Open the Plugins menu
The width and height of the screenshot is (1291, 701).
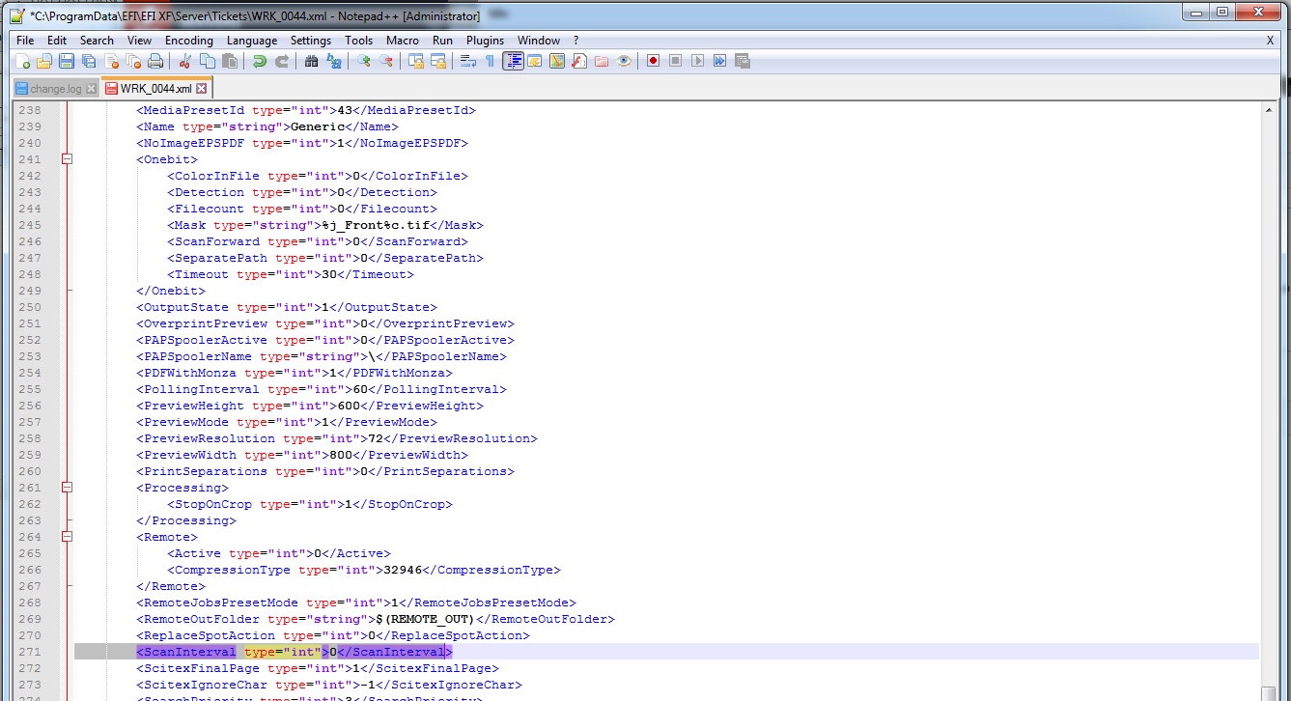point(485,41)
